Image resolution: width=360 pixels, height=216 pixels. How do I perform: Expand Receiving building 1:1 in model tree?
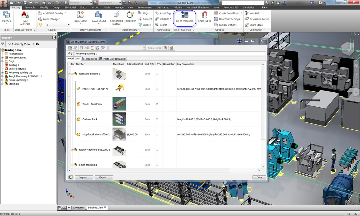2,73
